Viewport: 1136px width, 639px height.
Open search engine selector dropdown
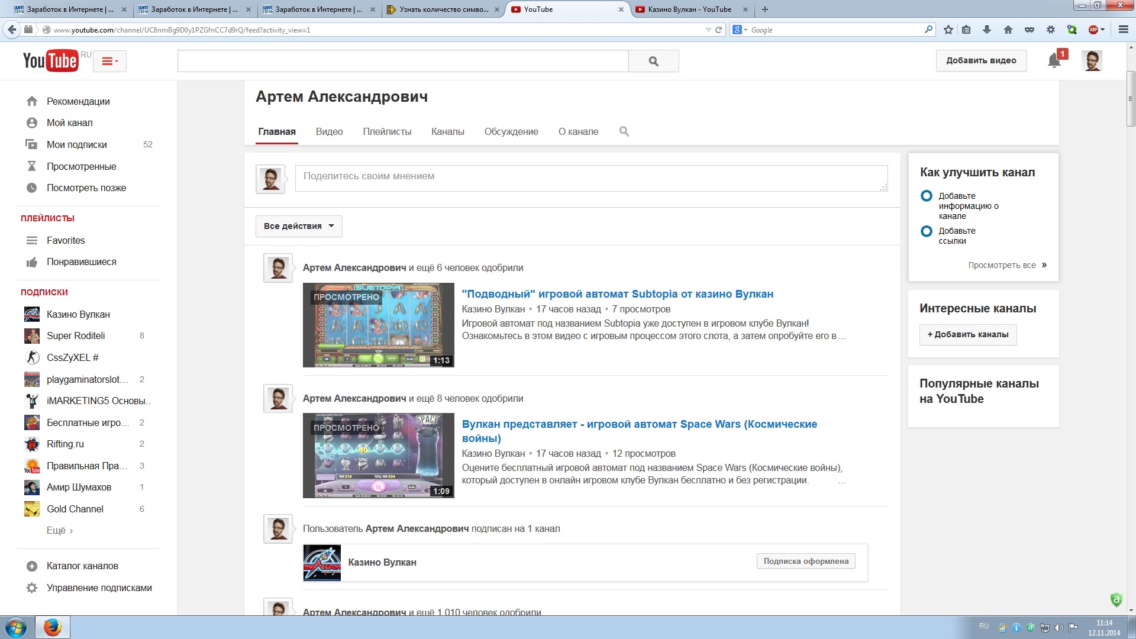coord(740,30)
